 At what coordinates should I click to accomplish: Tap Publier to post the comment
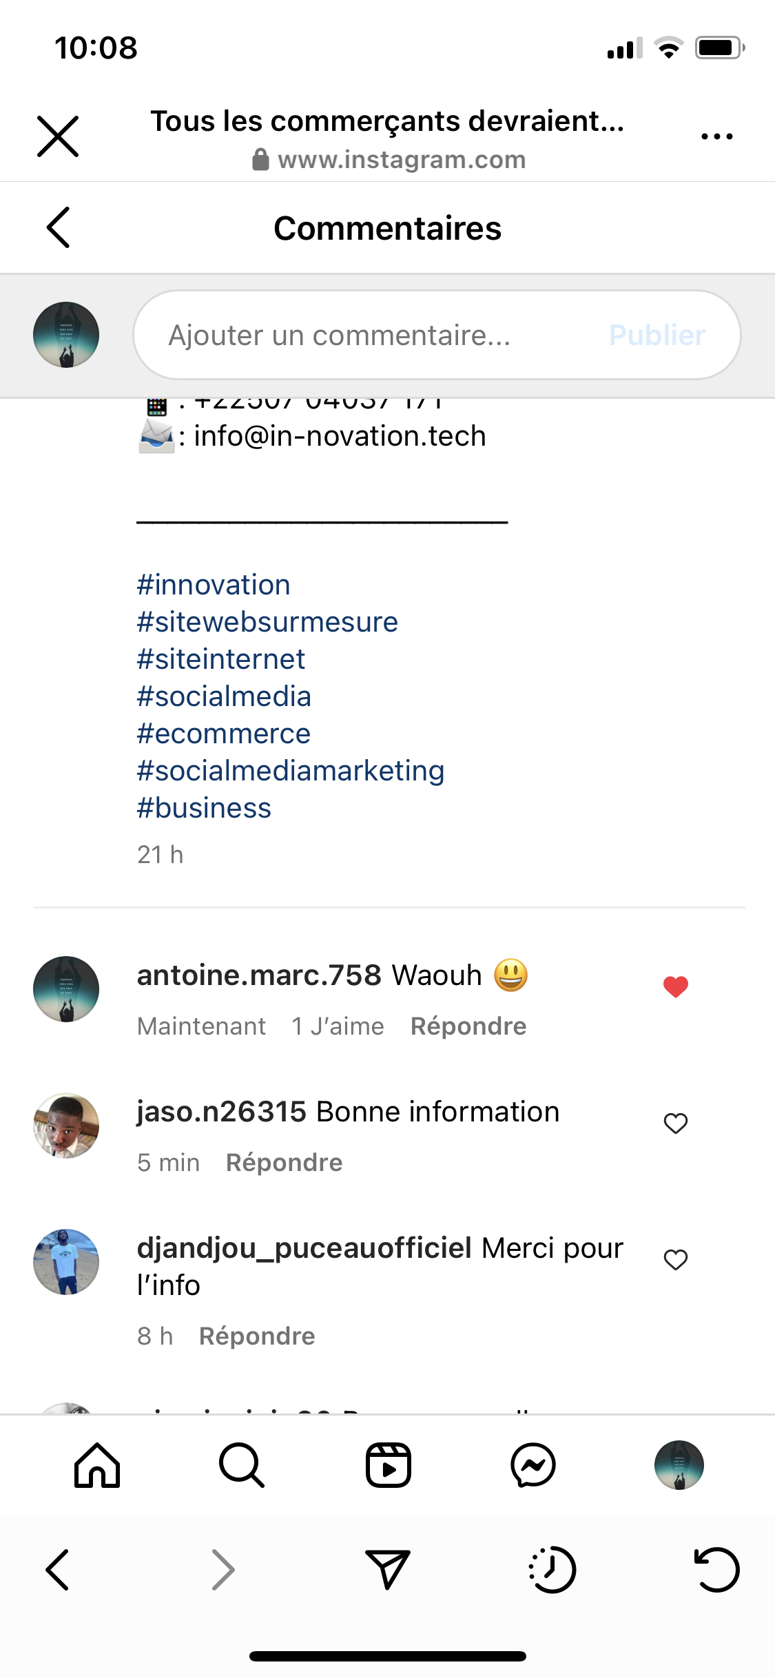click(x=657, y=335)
